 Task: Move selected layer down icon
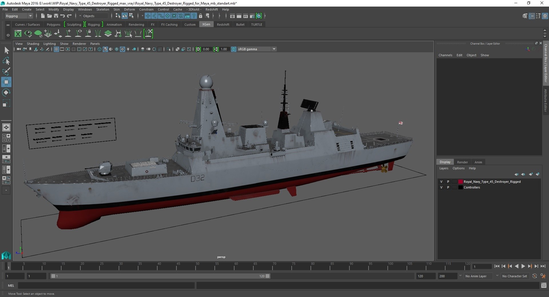tap(523, 174)
